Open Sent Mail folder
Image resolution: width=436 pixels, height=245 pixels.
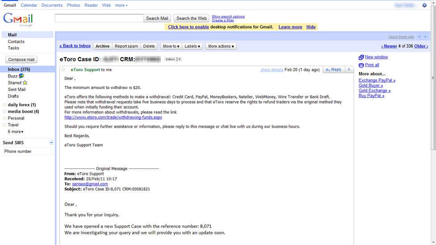[x=17, y=89]
